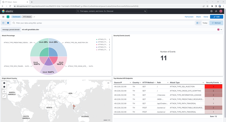Open the map layers panel icon
Viewport: 226px width, 122px height.
click(108, 83)
